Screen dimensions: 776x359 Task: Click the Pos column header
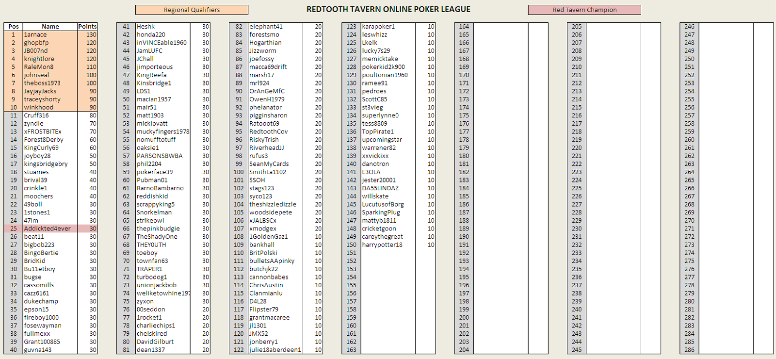tap(14, 27)
